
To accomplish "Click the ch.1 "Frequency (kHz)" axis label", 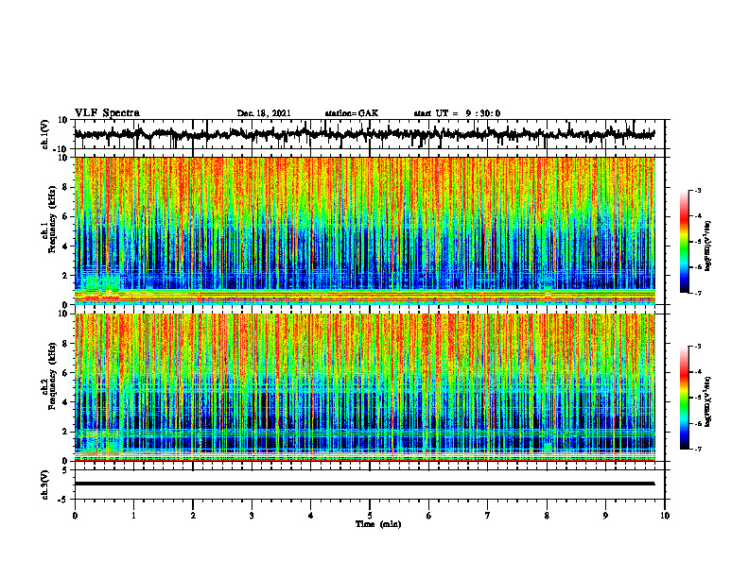I will (52, 220).
